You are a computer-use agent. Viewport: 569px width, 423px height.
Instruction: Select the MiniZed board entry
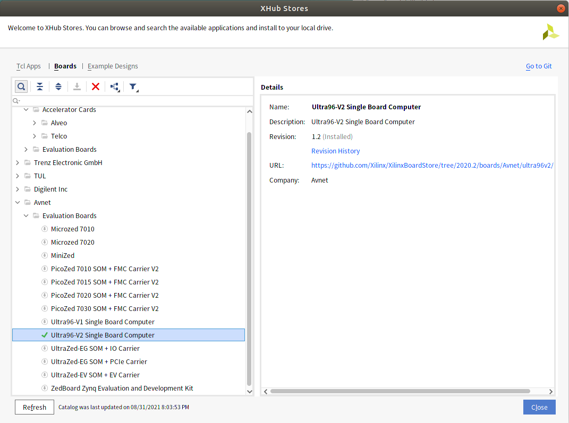point(62,255)
